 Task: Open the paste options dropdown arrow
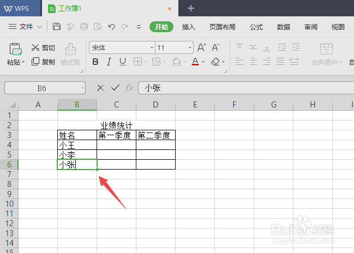pyautogui.click(x=23, y=62)
